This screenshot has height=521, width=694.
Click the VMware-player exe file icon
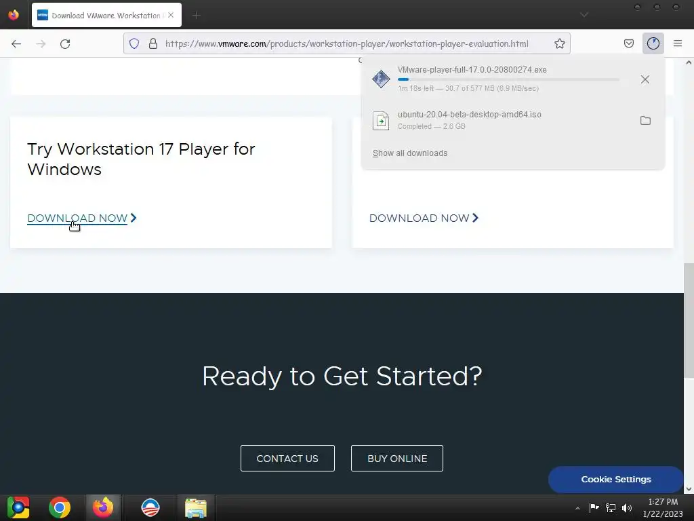[x=381, y=79]
